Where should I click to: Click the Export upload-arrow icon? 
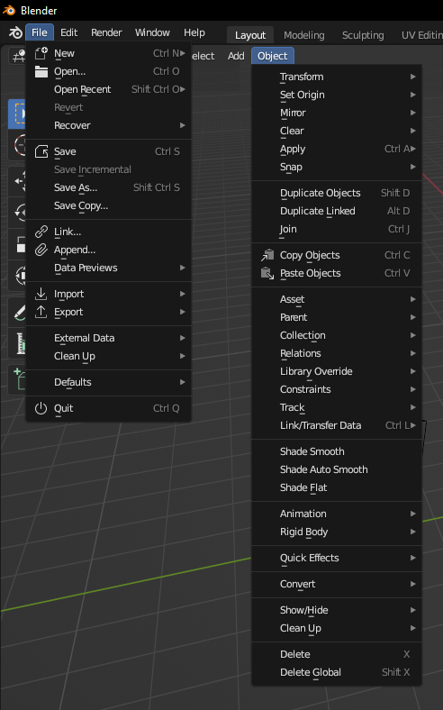coord(41,312)
